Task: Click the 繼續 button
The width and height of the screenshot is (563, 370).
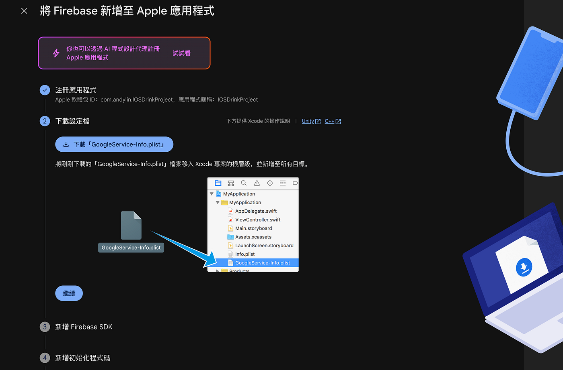Action: pos(69,293)
